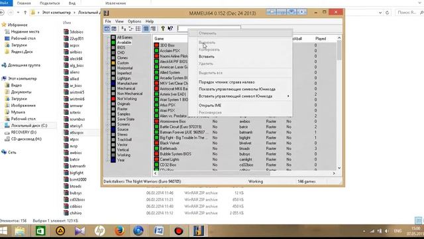
Task: Click the MAMEUI icon on the taskbar
Action: click(x=199, y=231)
